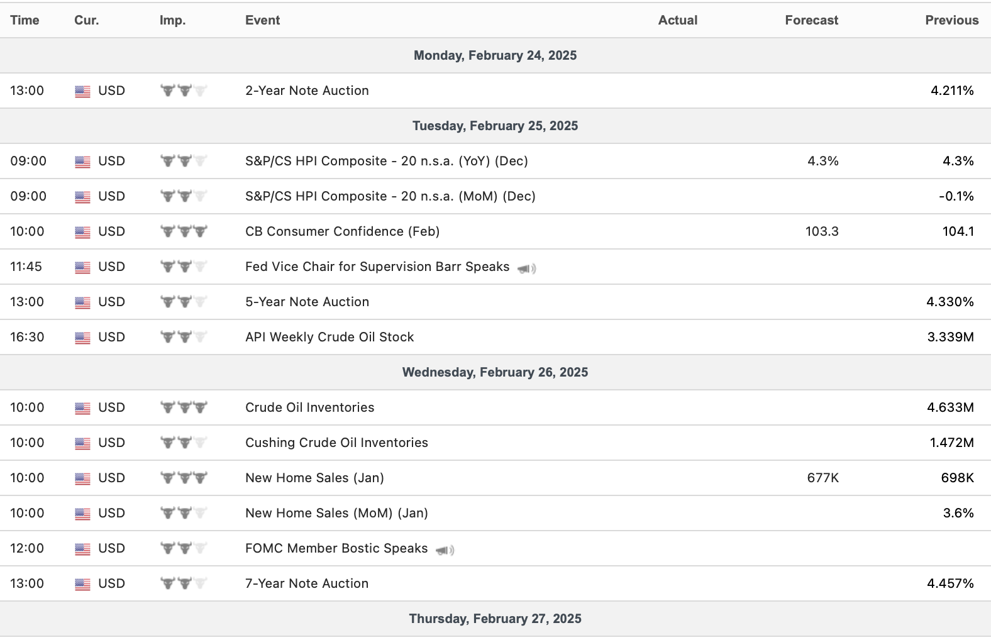Click speech icon beside Barr Speaks event
991x640 pixels.
coord(526,268)
